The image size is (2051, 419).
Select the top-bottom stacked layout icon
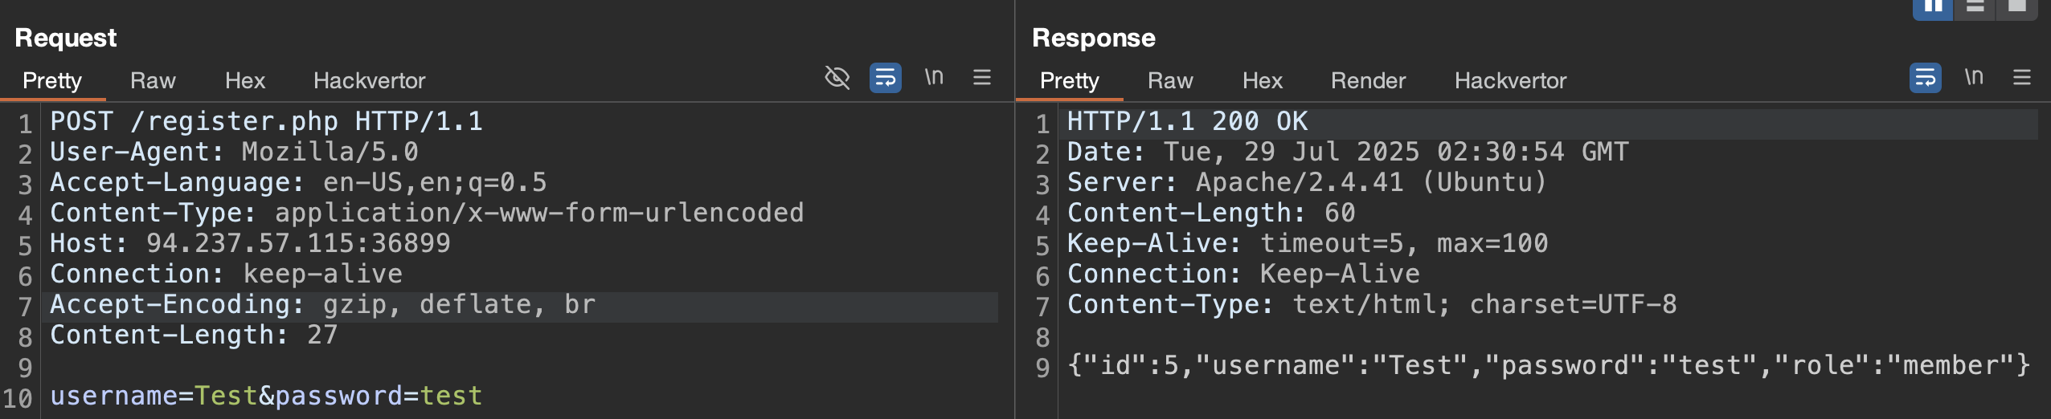pos(1975,8)
